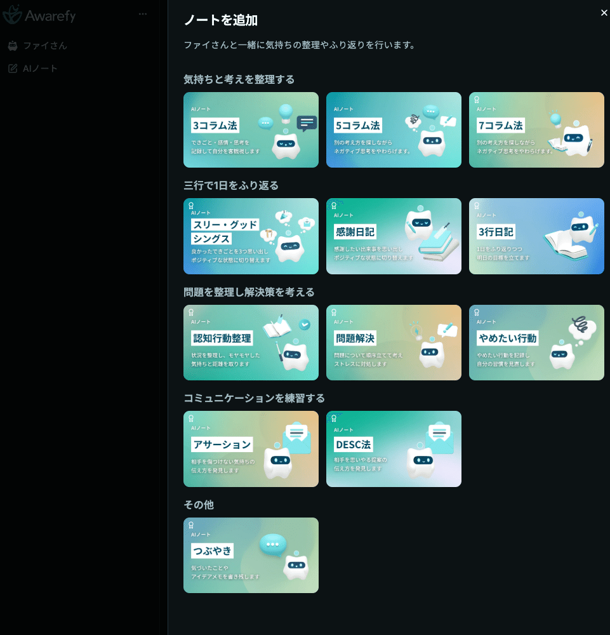Click the premium badge on the つぶやき card
The height and width of the screenshot is (635, 610).
pos(190,523)
